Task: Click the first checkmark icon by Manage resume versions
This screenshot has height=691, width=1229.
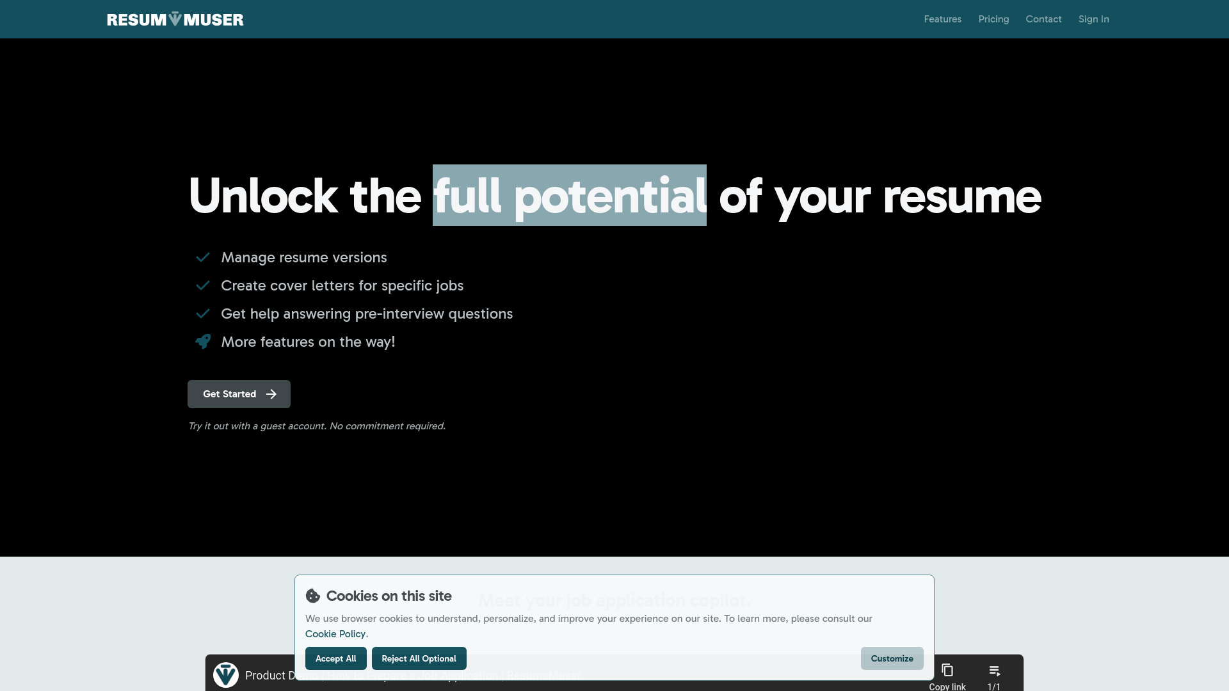Action: tap(202, 257)
